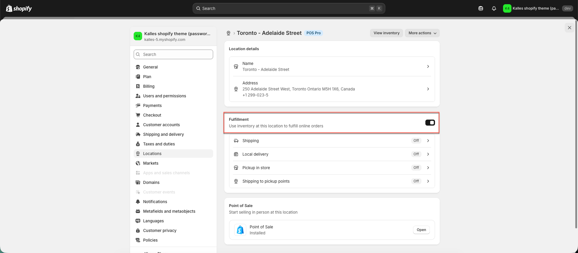578x253 pixels.
Task: Select Taxes and duties in sidebar
Action: (159, 144)
